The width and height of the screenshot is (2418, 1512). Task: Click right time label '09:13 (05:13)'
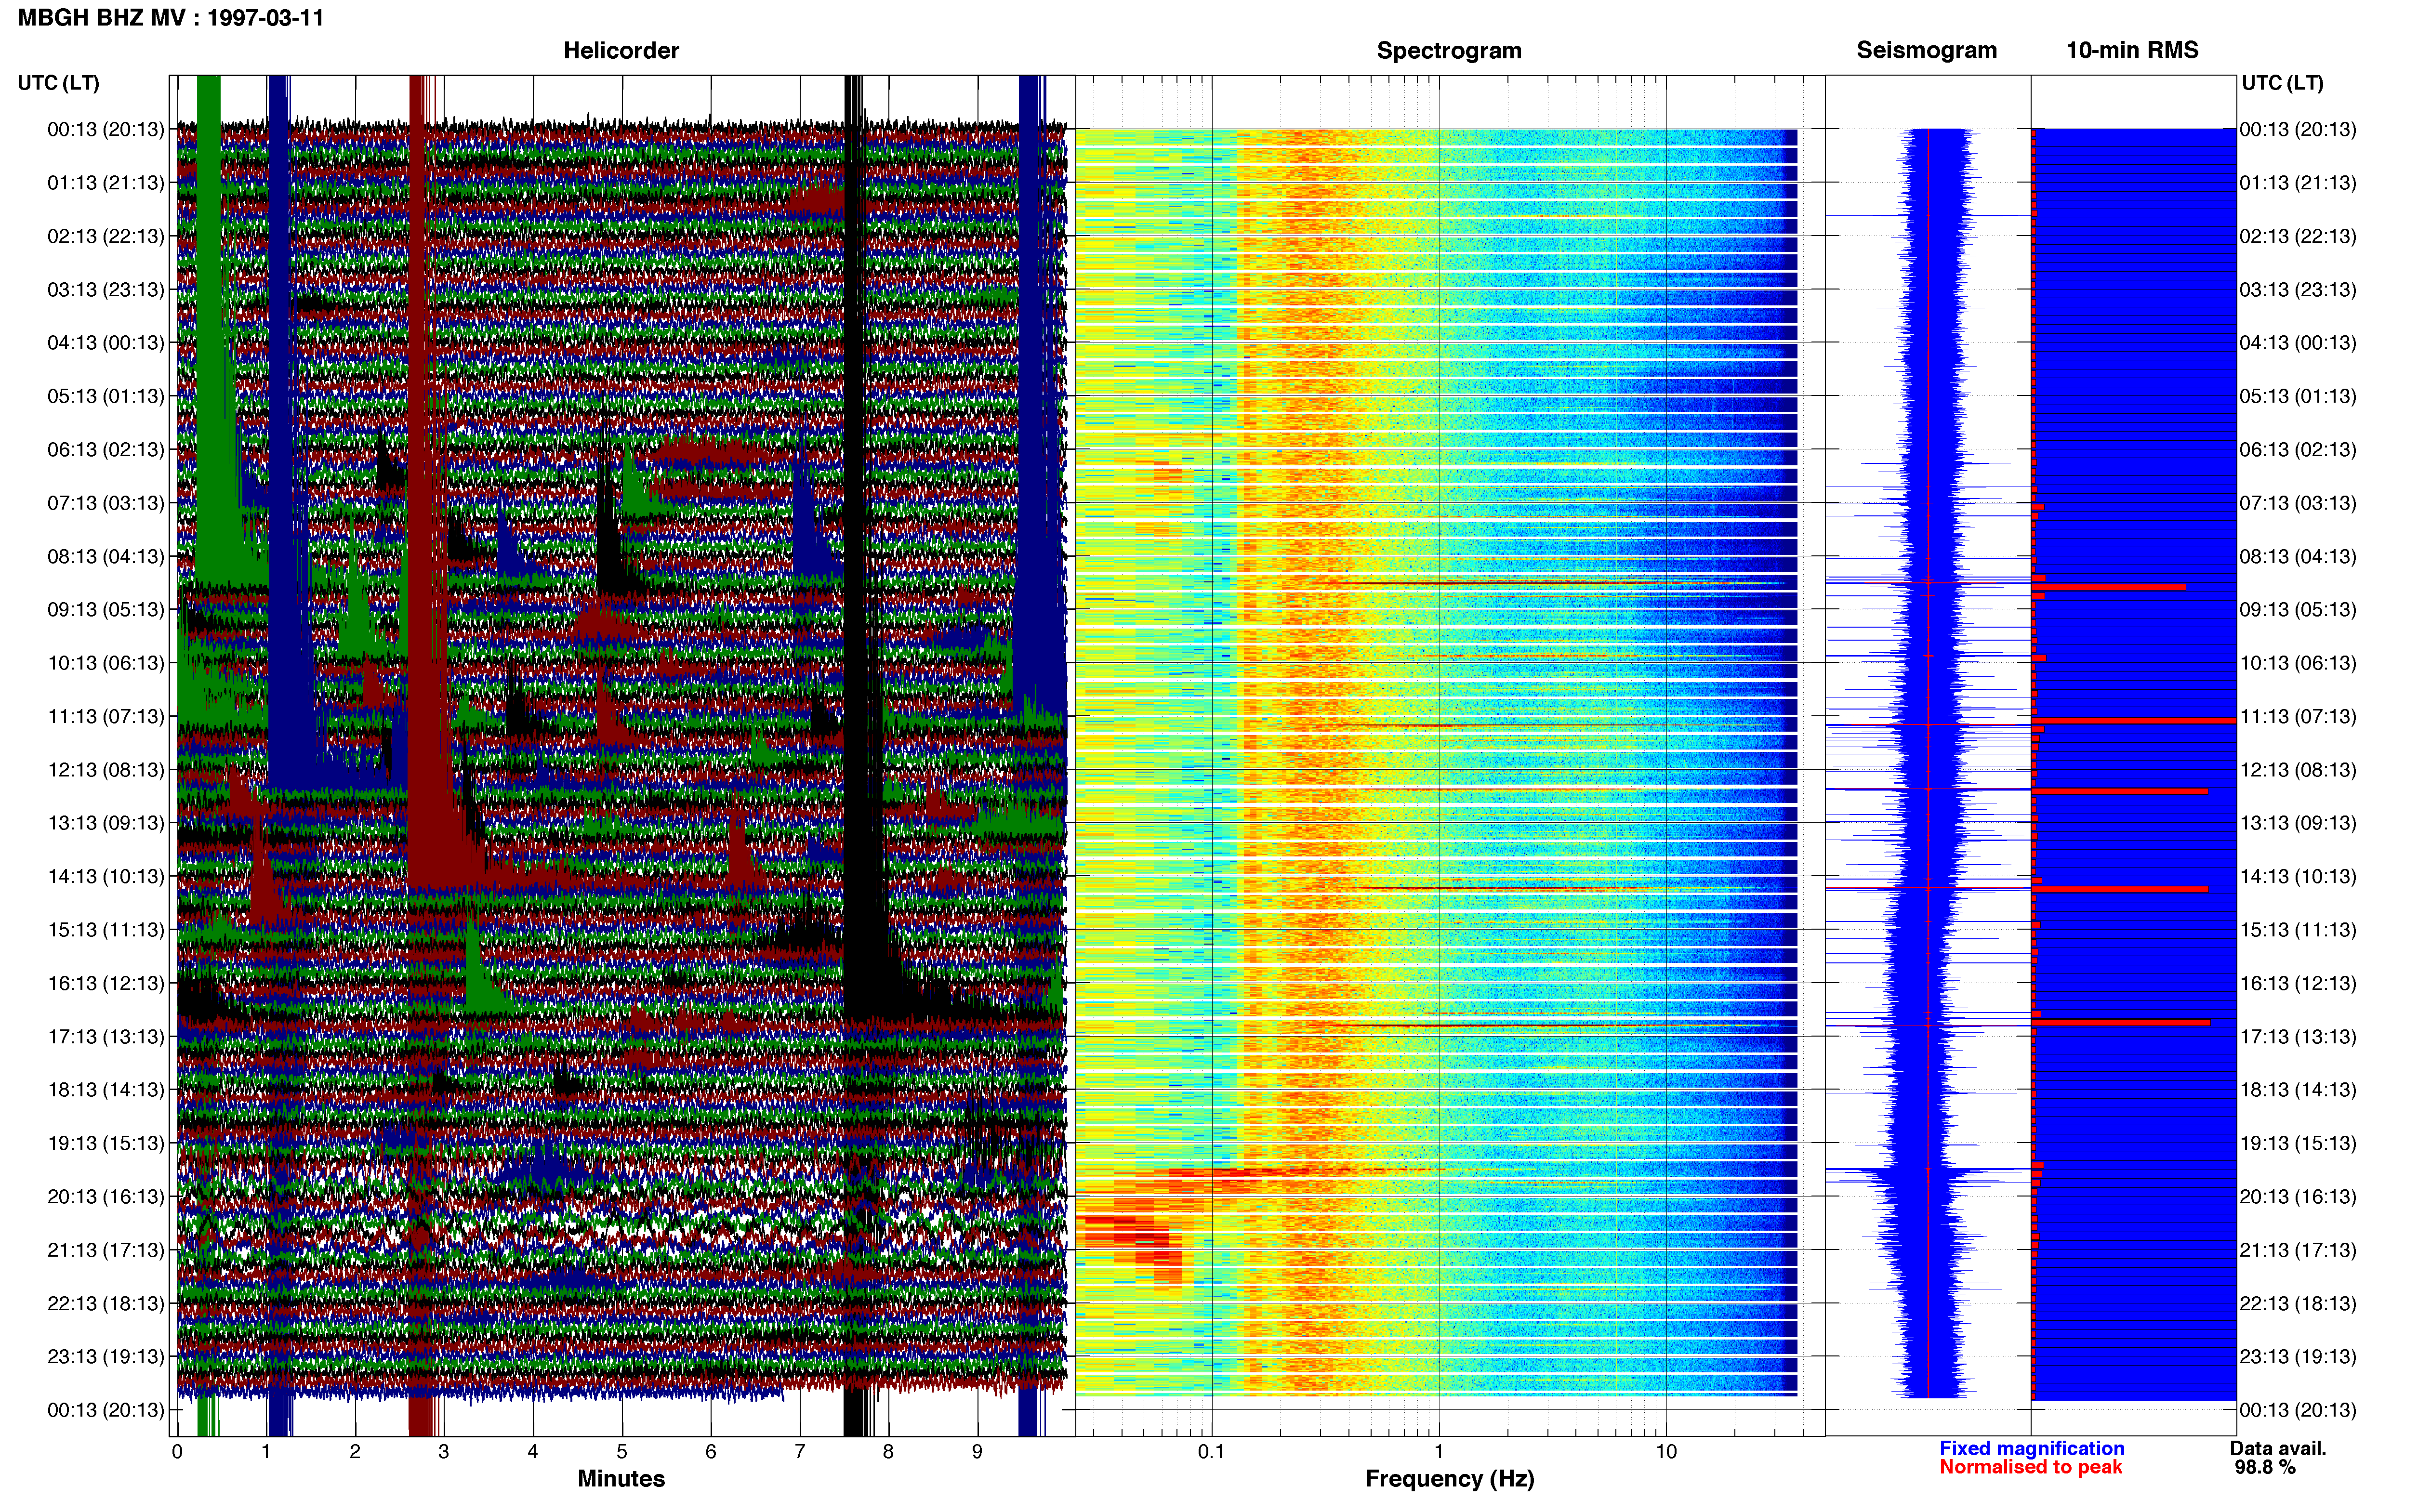click(2298, 609)
